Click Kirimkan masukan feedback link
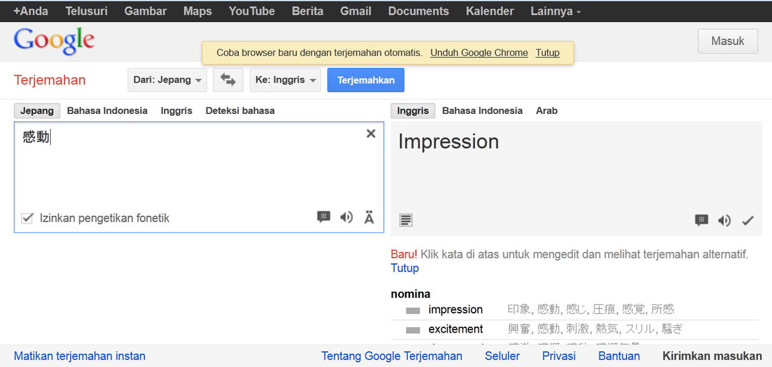Viewport: 772px width, 367px height. 712,356
